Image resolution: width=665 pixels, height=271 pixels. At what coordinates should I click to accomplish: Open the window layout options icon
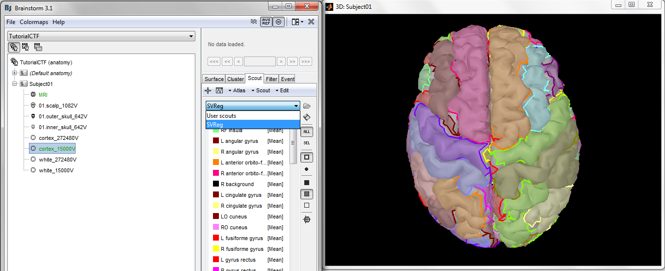296,22
